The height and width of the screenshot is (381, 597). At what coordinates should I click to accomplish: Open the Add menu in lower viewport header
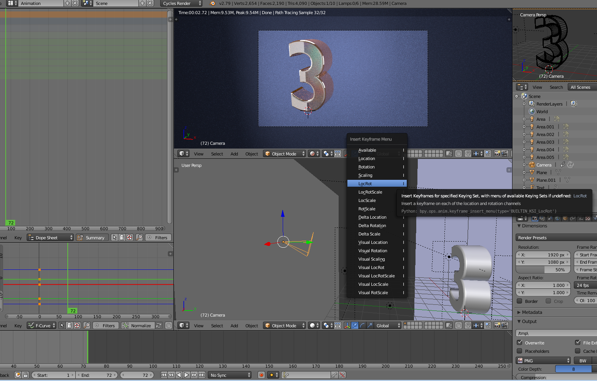pos(234,325)
